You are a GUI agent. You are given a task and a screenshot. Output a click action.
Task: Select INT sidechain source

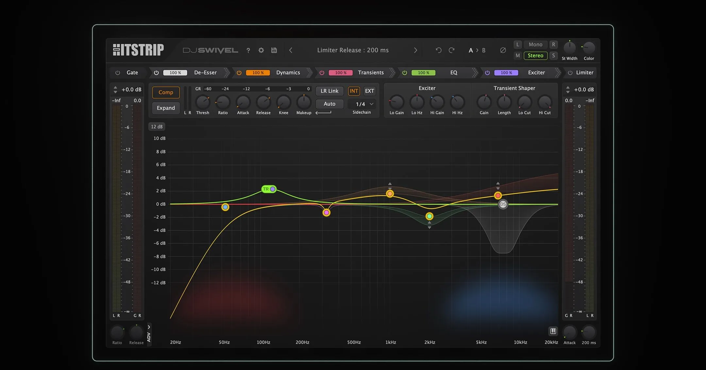pyautogui.click(x=354, y=91)
